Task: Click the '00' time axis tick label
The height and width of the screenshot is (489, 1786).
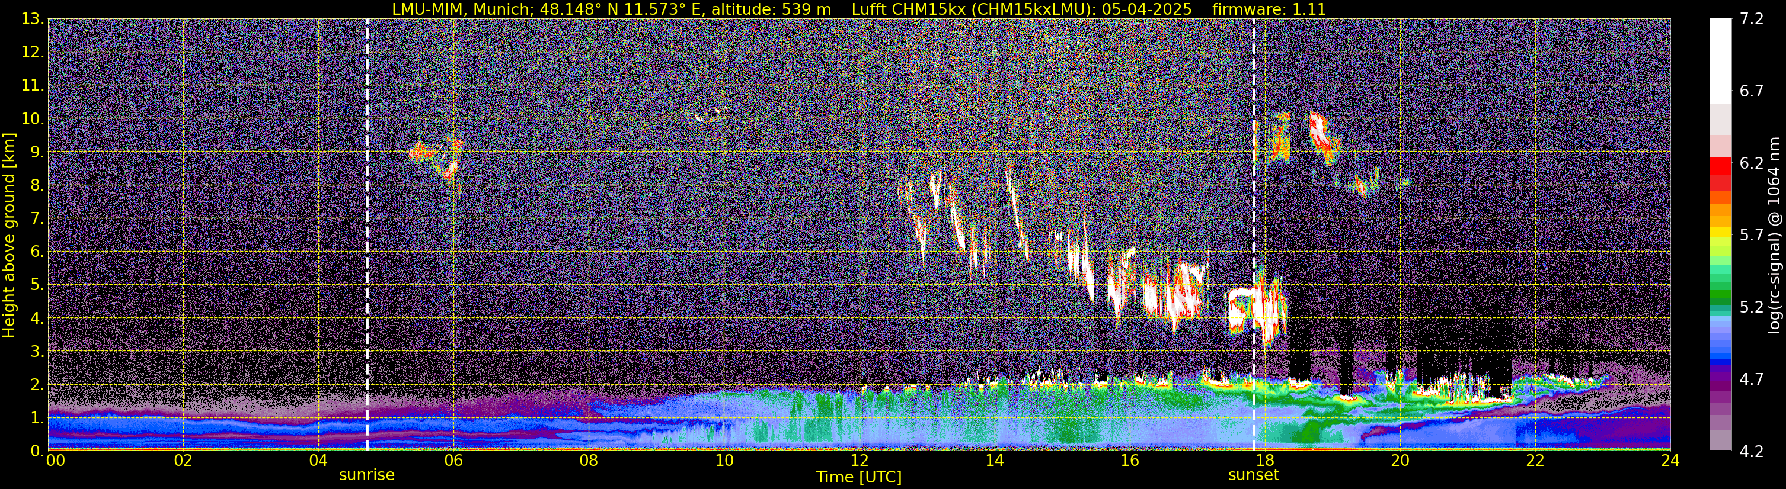Action: (56, 461)
